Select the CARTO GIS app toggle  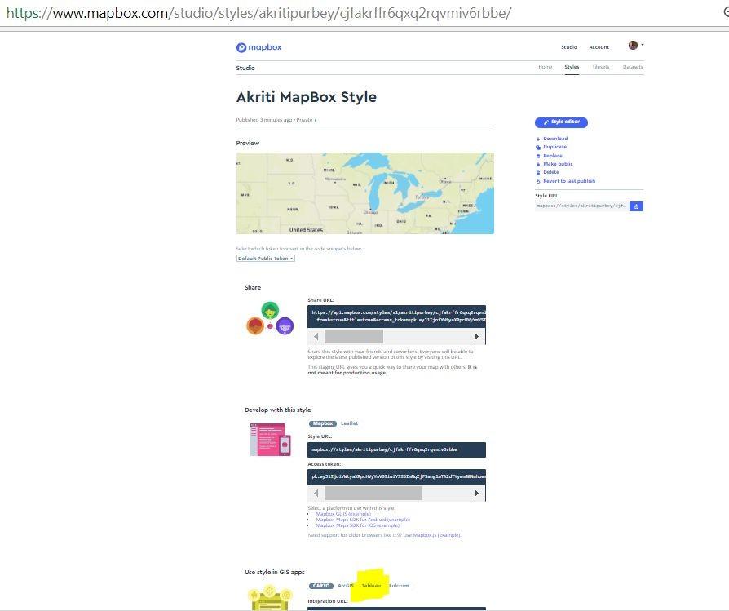pyautogui.click(x=320, y=586)
